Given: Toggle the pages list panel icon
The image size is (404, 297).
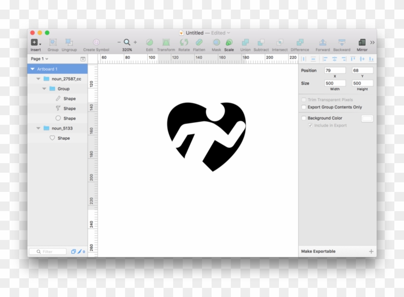Looking at the screenshot, I should coord(83,59).
